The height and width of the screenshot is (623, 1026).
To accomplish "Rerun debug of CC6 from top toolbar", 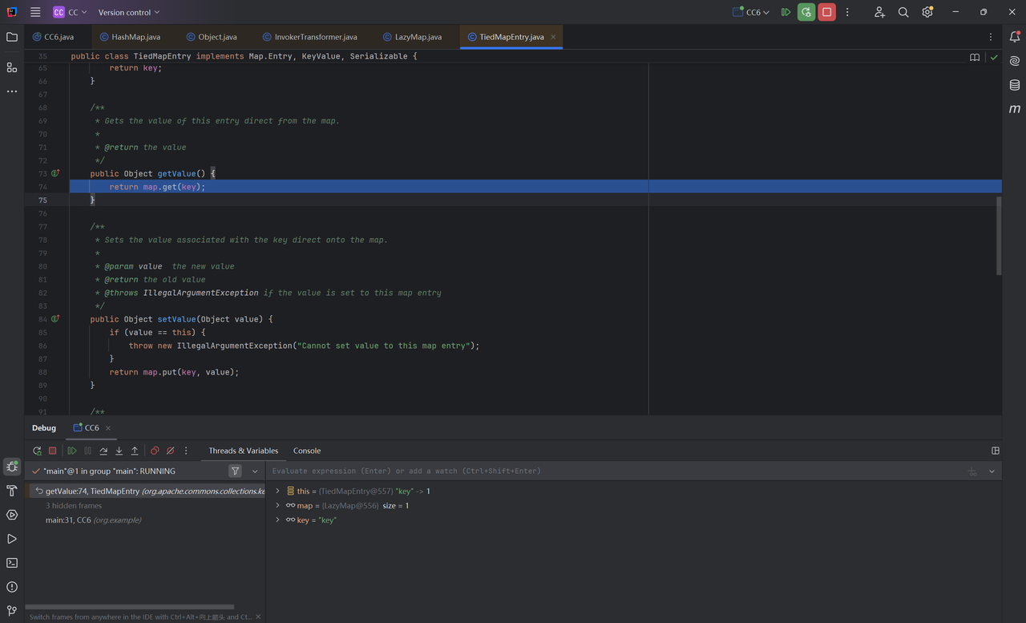I will [x=806, y=12].
